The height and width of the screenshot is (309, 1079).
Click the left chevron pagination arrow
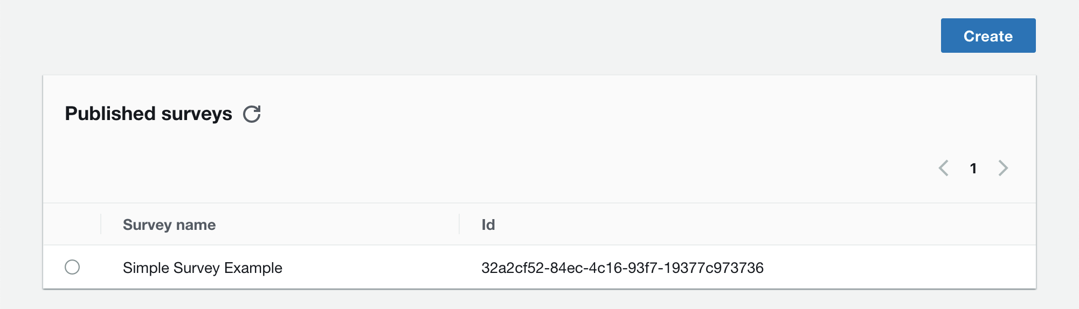(944, 168)
